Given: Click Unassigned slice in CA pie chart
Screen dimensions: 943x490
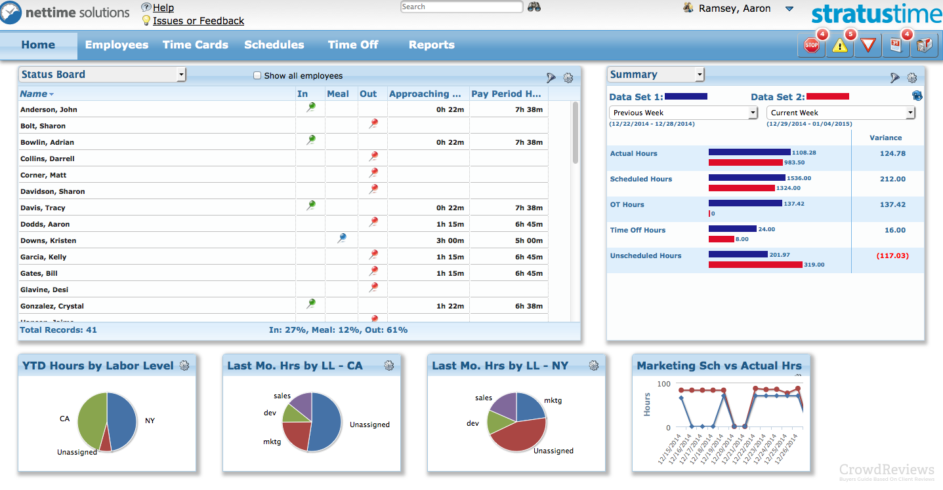Looking at the screenshot, I should pyautogui.click(x=327, y=422).
